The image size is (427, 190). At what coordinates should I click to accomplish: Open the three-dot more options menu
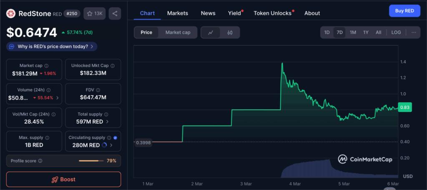(413, 32)
